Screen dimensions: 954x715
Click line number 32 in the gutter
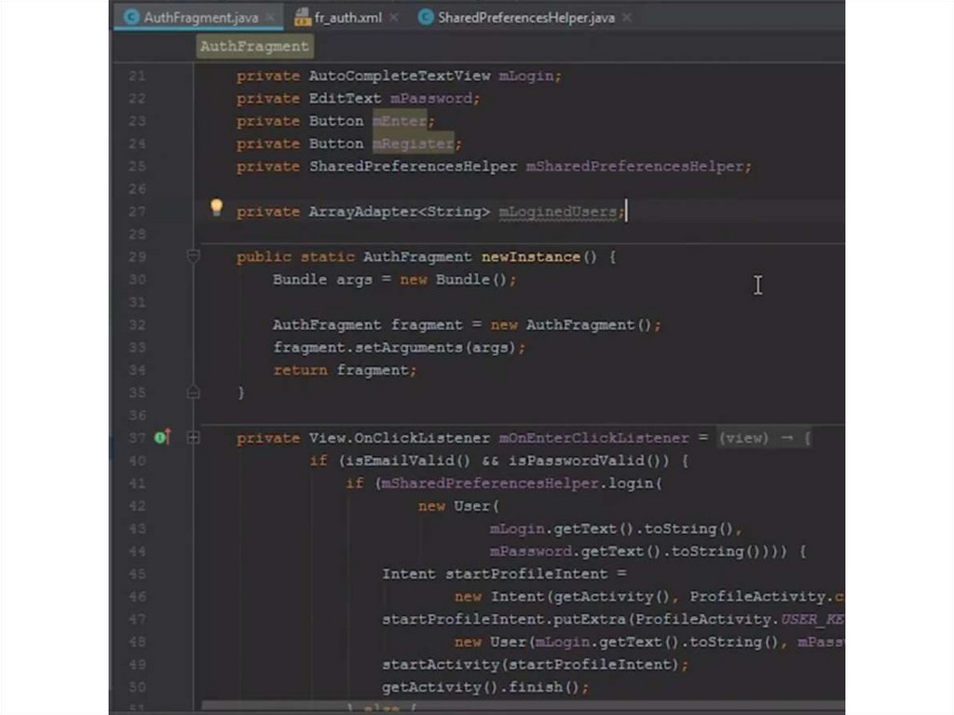tap(136, 324)
